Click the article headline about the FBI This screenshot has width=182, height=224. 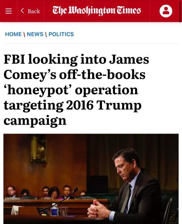click(x=76, y=90)
